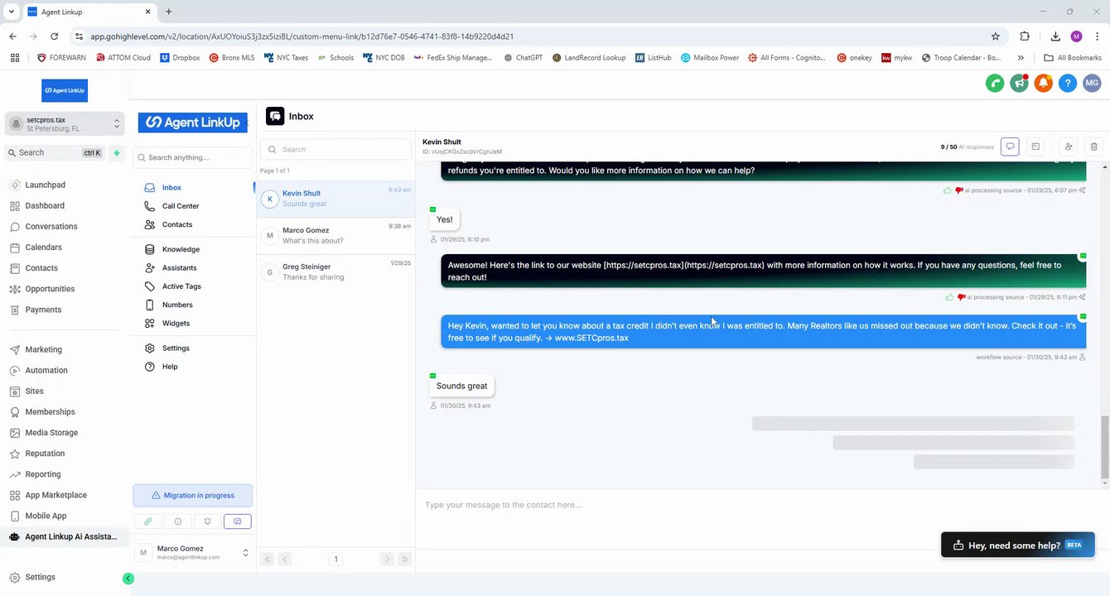The width and height of the screenshot is (1110, 596).
Task: Open the ChatGPT bookmark
Action: coord(523,58)
